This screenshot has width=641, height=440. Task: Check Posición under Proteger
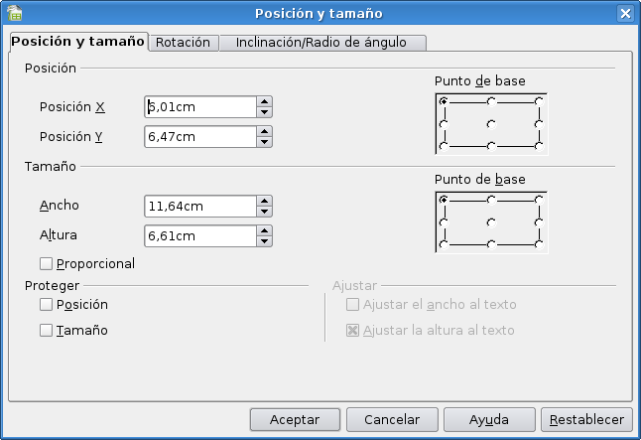46,305
